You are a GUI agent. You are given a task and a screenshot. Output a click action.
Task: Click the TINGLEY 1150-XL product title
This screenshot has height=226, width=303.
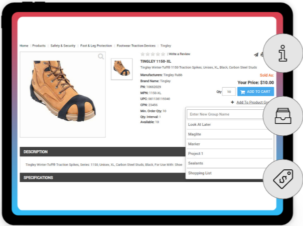(156, 61)
